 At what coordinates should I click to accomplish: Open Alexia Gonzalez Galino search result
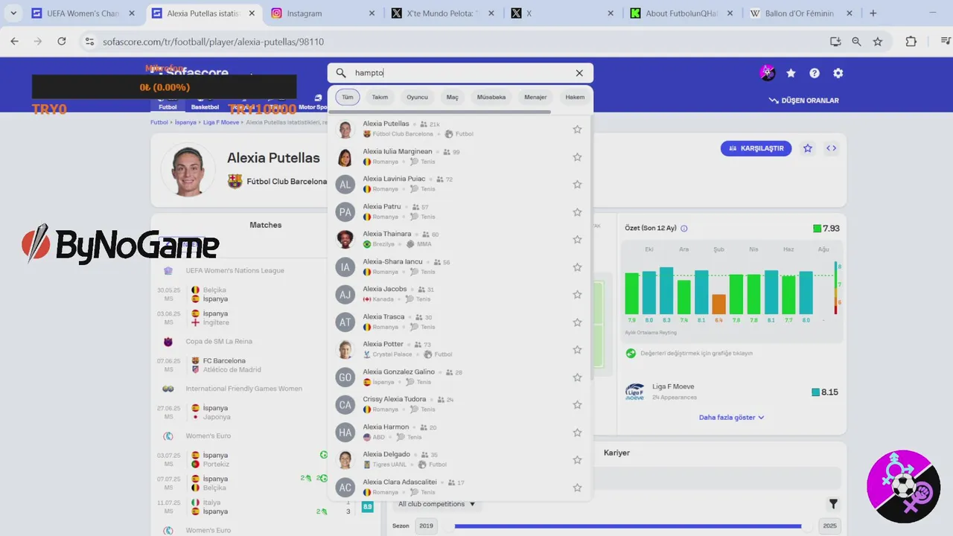[459, 377]
